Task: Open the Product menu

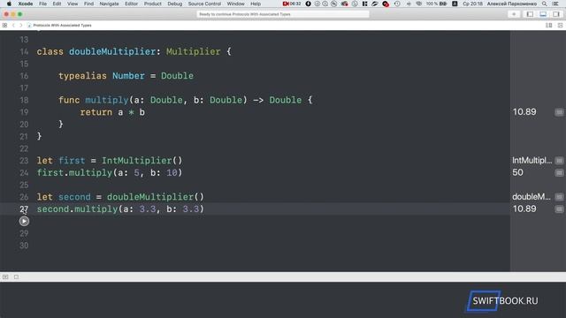Action: (153, 4)
